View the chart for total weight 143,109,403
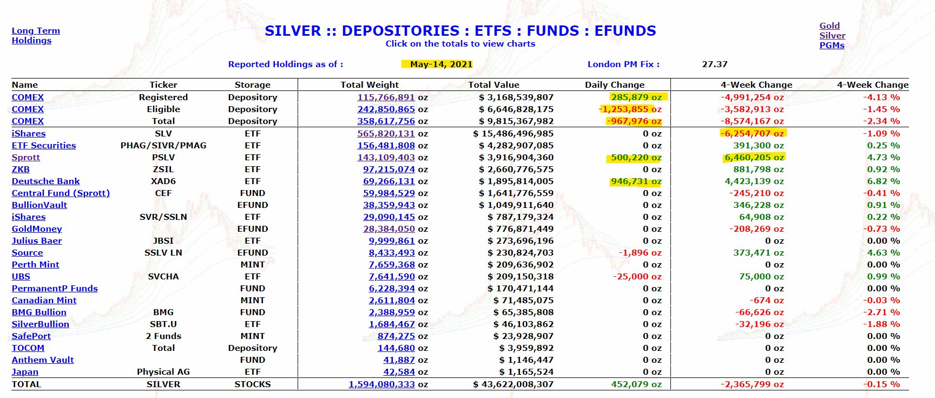The image size is (935, 398). pyautogui.click(x=386, y=157)
